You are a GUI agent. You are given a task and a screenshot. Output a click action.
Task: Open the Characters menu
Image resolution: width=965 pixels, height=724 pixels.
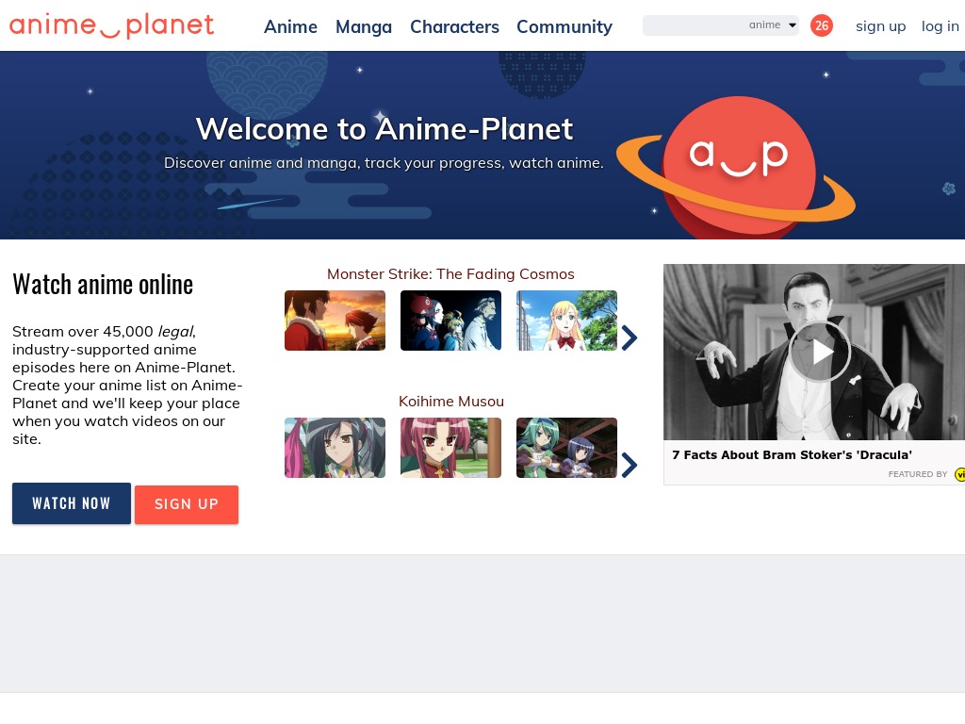[455, 26]
